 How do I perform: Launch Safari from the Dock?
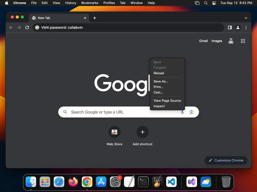59,182
